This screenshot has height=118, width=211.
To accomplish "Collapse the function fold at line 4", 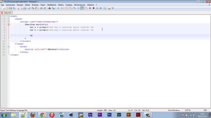I will coord(9,25).
